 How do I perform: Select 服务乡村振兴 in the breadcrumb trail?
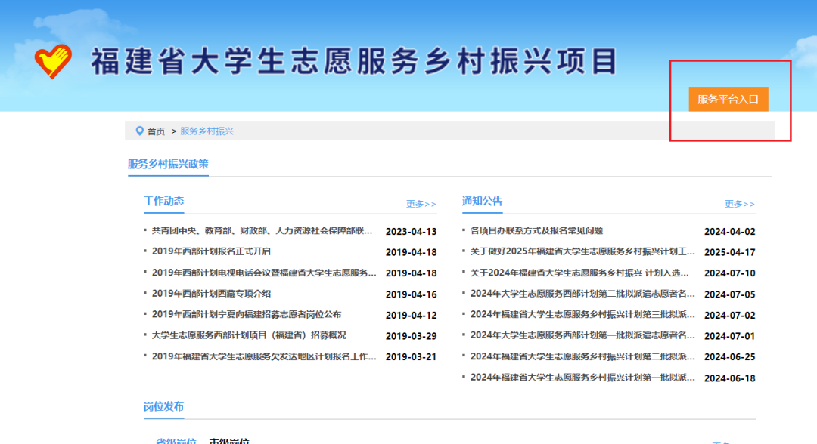206,131
